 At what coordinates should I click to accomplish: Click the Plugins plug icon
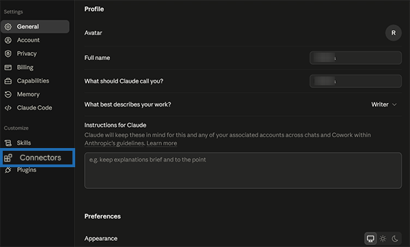click(8, 170)
